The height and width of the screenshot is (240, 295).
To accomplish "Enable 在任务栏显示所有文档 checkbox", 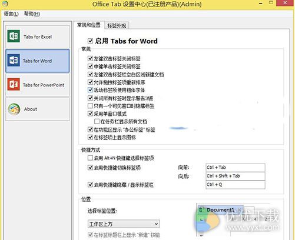I will 97,121.
